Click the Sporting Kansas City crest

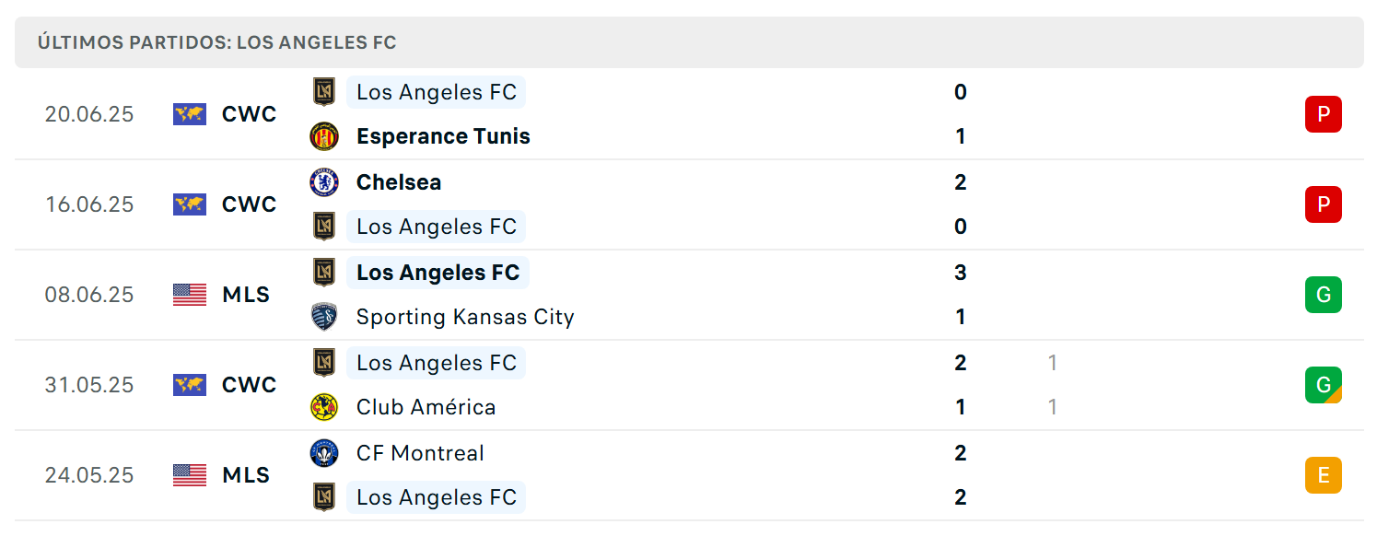(324, 317)
